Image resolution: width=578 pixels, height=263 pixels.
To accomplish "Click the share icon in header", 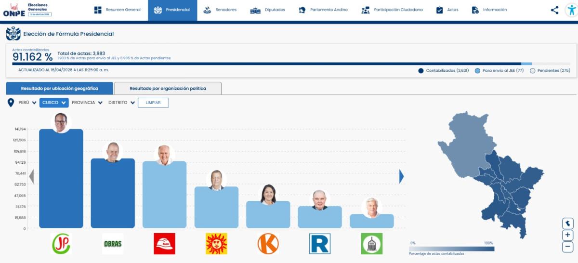I will [x=555, y=10].
